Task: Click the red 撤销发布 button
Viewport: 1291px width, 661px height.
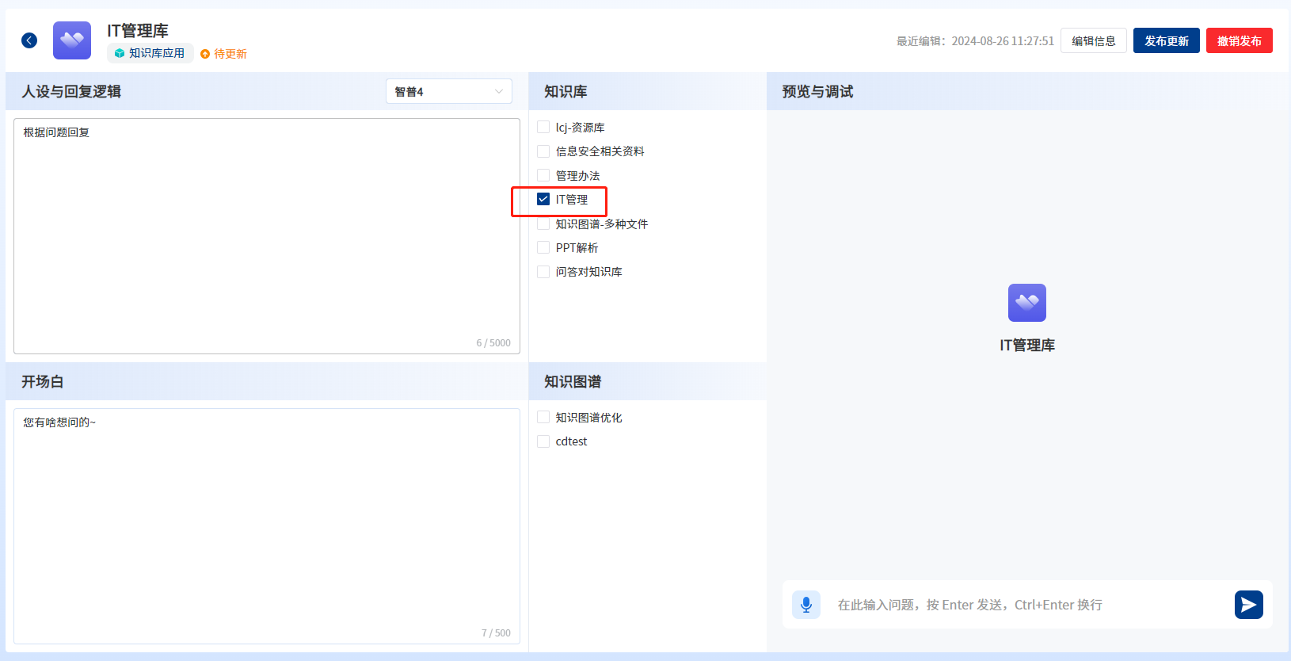Action: 1239,40
